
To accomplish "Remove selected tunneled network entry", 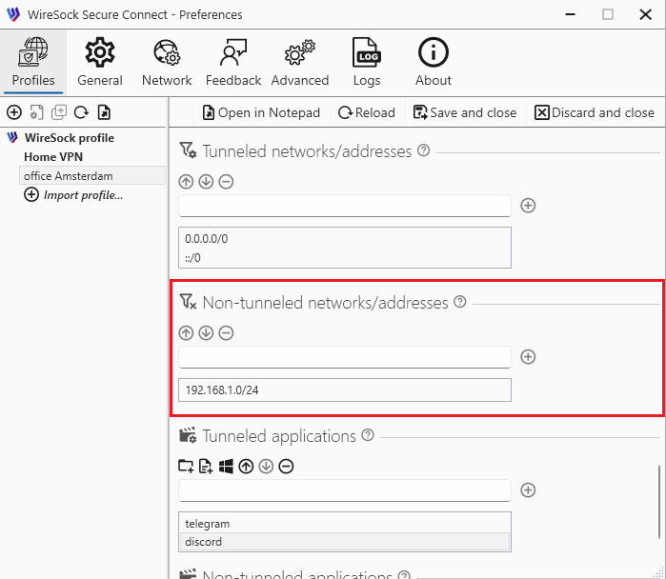I will [x=226, y=182].
